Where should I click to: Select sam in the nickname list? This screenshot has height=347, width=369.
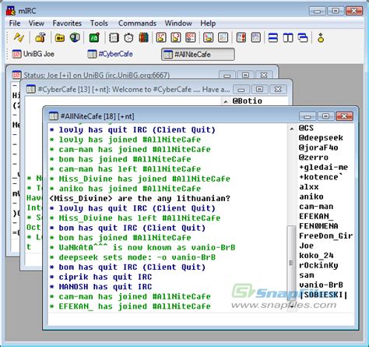pyautogui.click(x=306, y=275)
